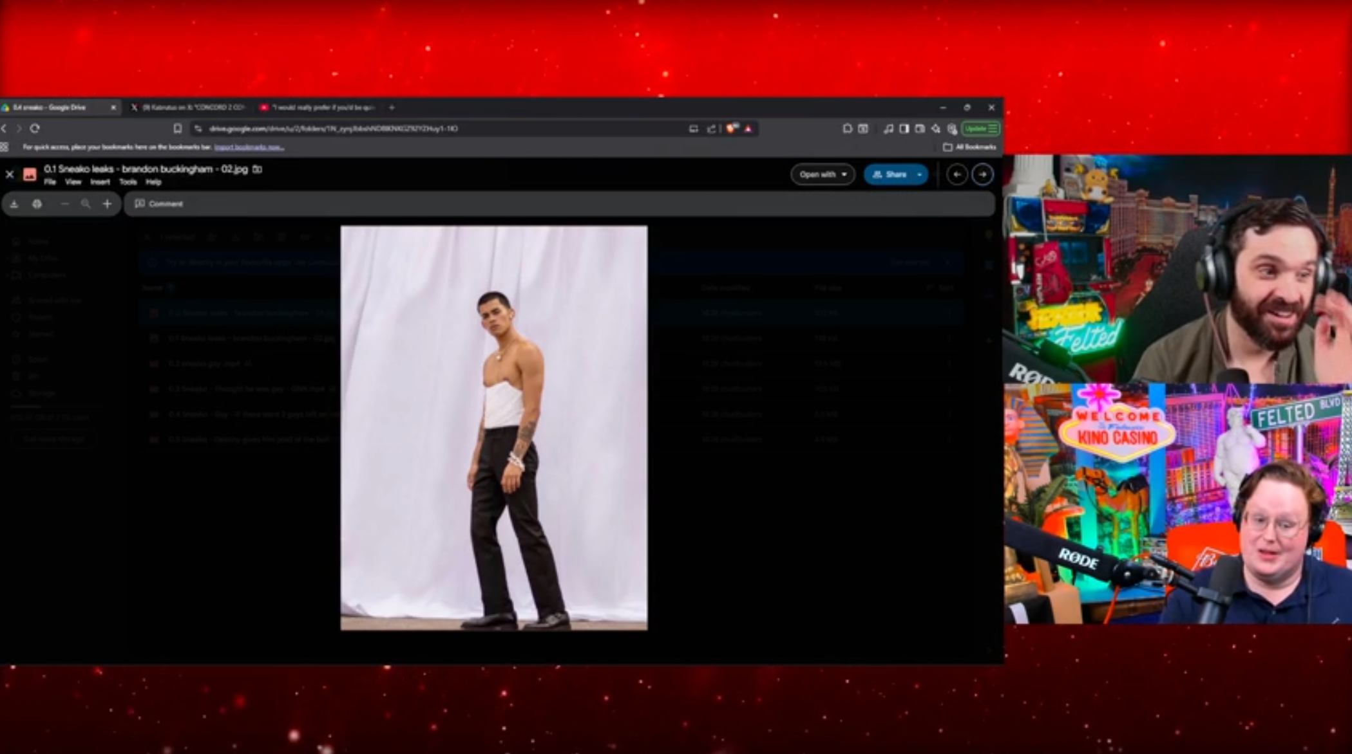Click the apps grid icon on bookmarks bar
This screenshot has width=1352, height=754.
point(5,147)
